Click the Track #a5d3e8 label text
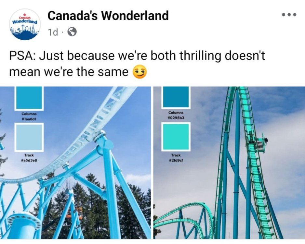The height and width of the screenshot is (244, 305). [x=29, y=158]
